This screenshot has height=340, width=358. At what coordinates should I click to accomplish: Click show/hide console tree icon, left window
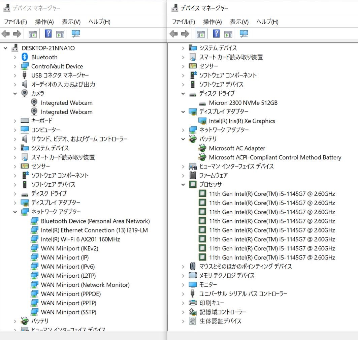pyautogui.click(x=33, y=34)
